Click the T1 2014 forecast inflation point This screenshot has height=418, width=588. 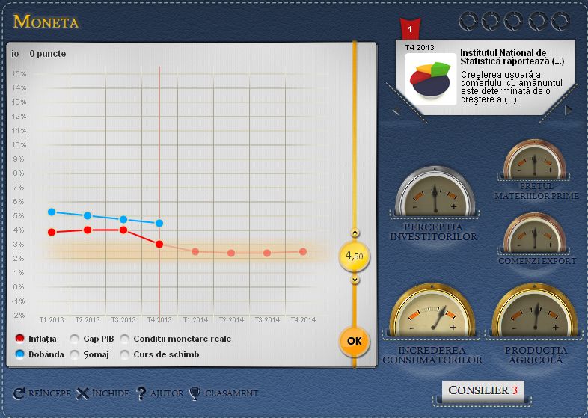coord(195,251)
